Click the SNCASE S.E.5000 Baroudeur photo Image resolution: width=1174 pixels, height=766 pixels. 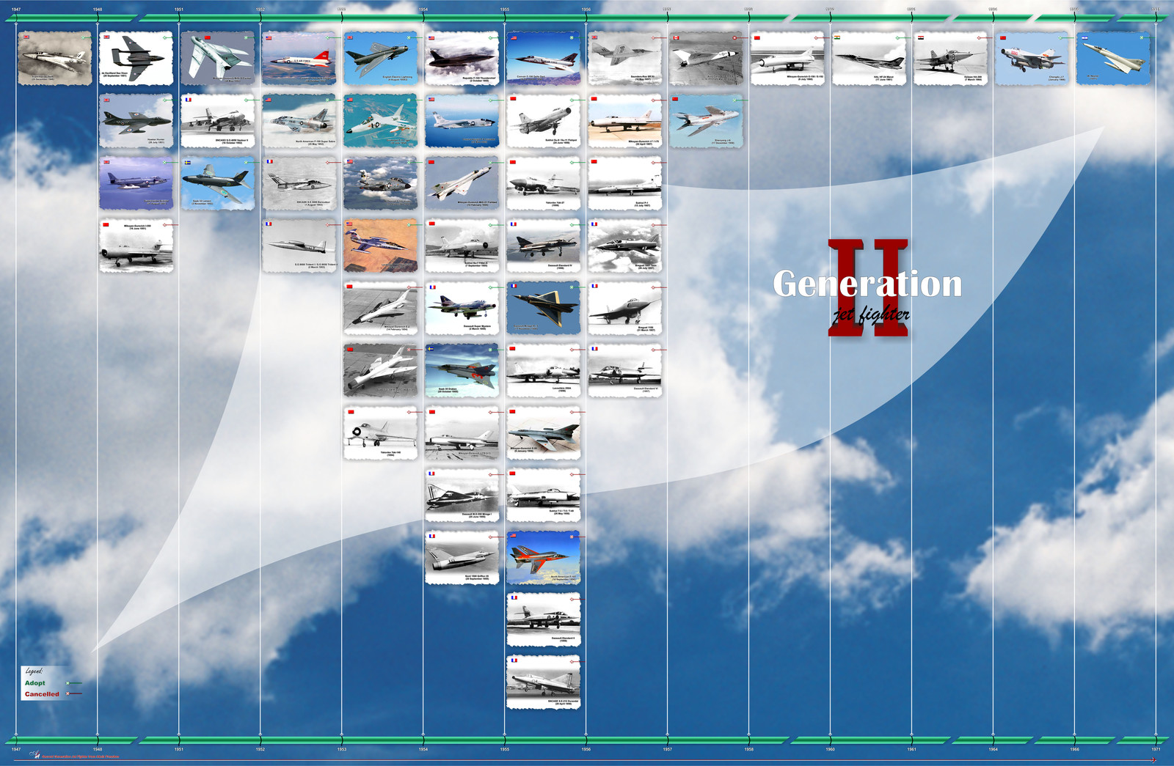click(299, 183)
